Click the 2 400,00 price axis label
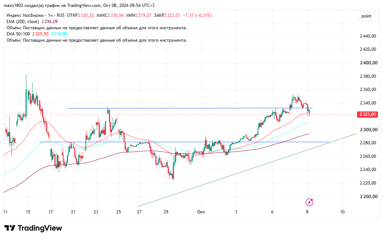 point(368,63)
